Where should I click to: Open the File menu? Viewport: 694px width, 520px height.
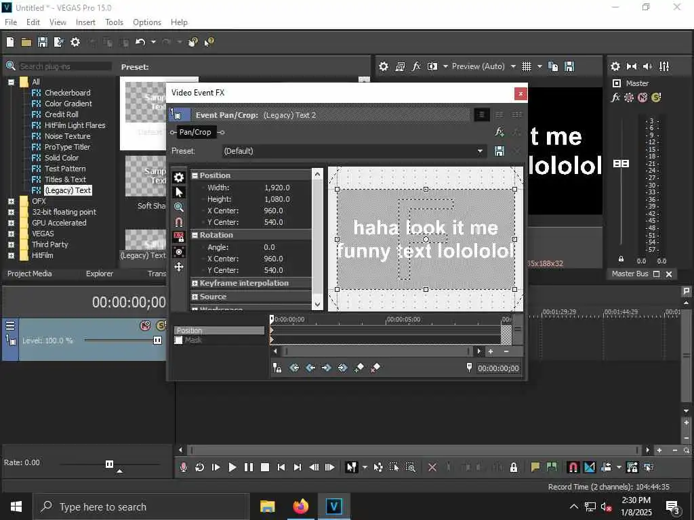[x=11, y=22]
